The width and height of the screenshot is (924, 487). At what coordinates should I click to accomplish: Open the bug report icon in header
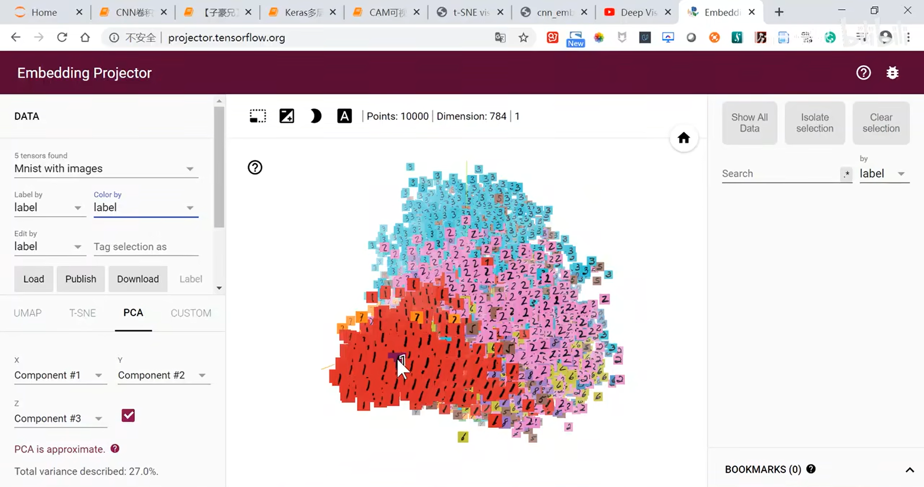(x=892, y=73)
